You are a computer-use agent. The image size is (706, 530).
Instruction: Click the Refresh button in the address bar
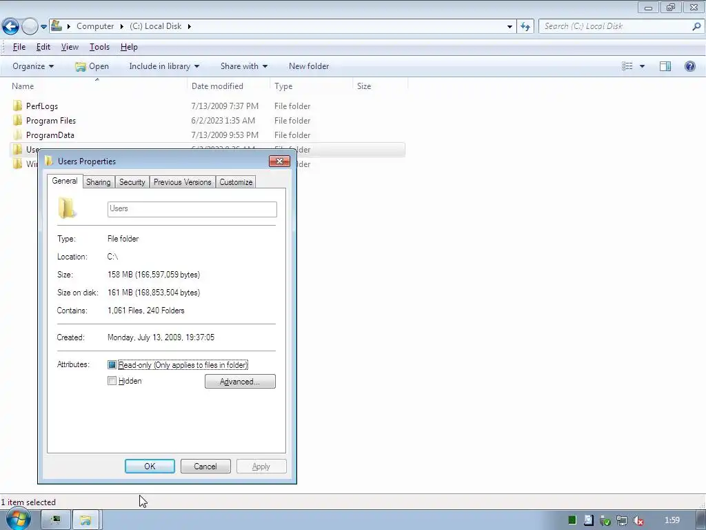click(x=525, y=27)
